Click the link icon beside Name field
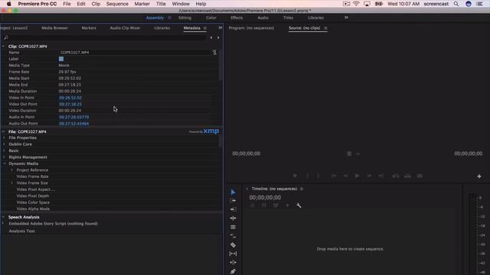This screenshot has height=275, width=490. tap(214, 53)
